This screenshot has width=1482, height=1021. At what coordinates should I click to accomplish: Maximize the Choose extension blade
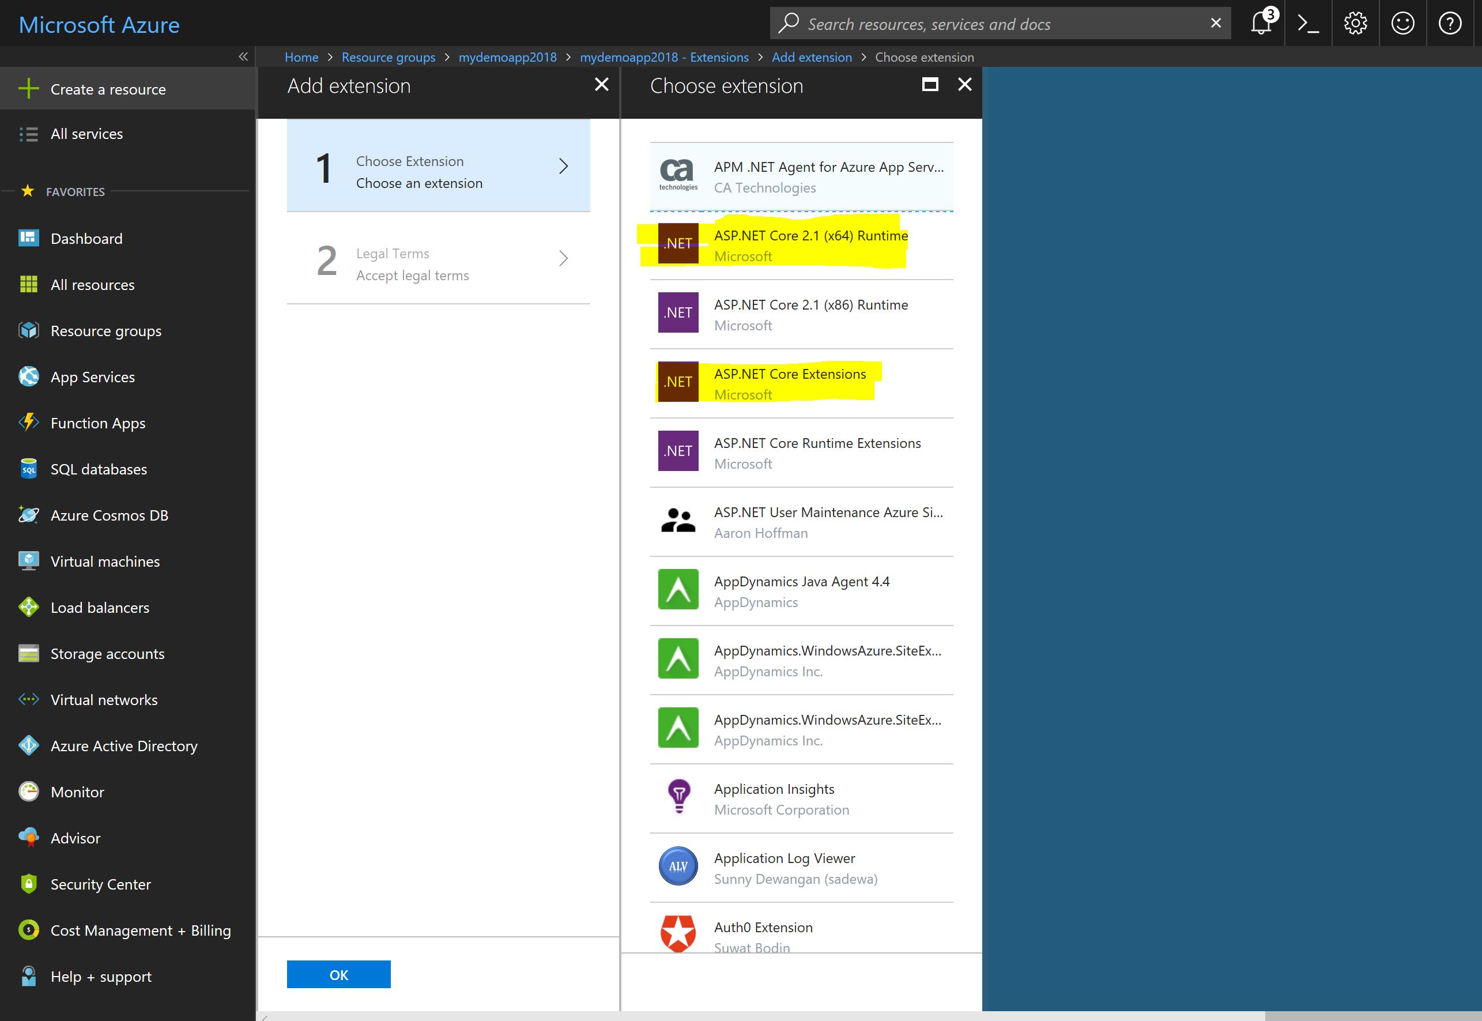930,84
